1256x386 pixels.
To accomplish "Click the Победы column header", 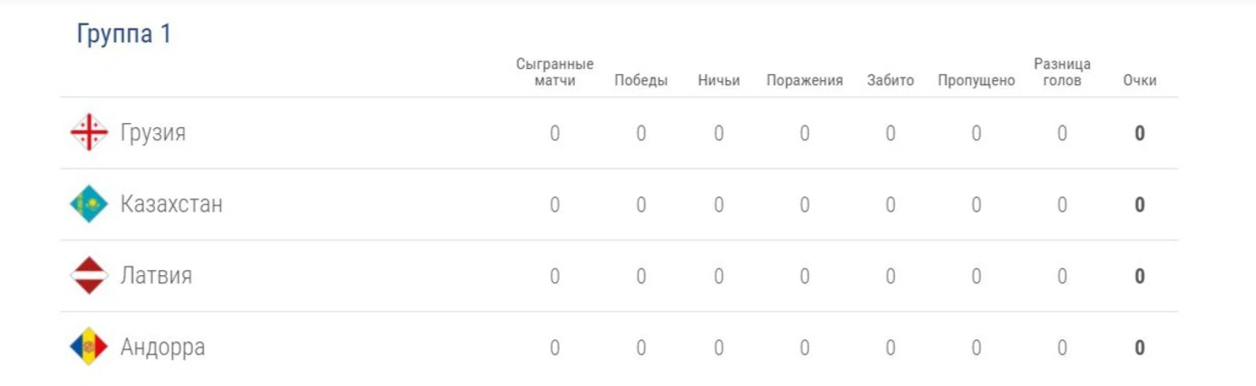I will click(x=641, y=81).
